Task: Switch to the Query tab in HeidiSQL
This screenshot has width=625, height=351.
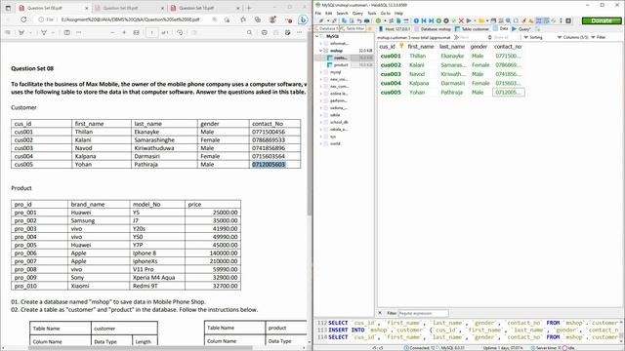Action: (521, 29)
